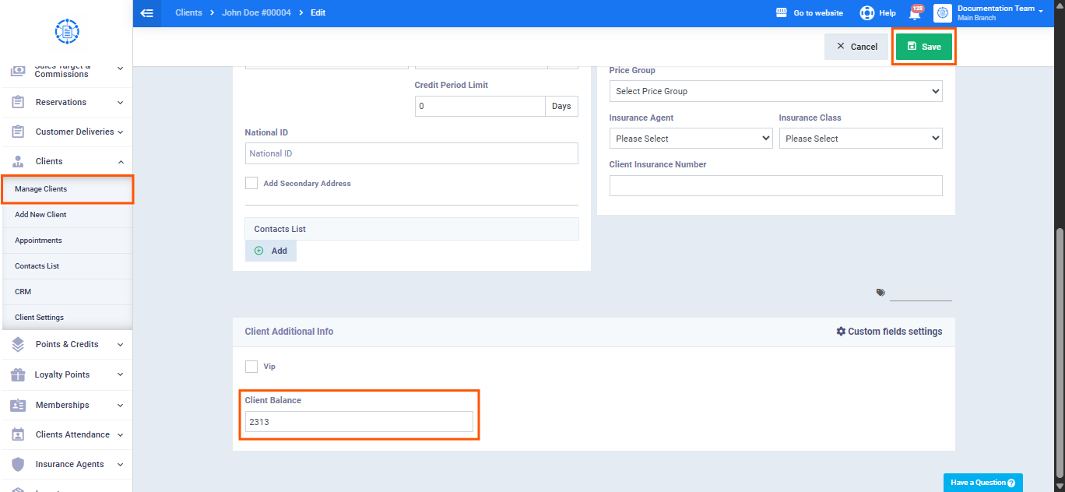
Task: Check the Vip checkbox
Action: [251, 366]
